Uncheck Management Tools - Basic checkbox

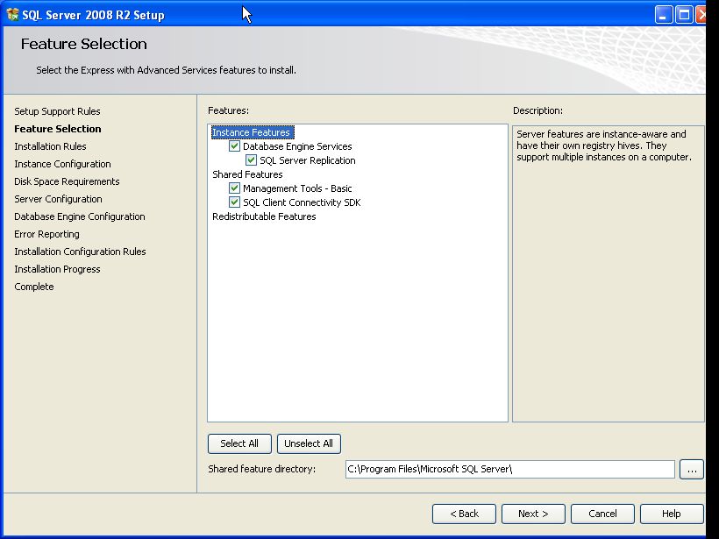[234, 188]
